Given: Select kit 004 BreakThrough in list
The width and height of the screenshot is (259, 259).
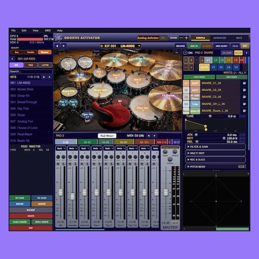Looking at the screenshot, I should pos(31,102).
